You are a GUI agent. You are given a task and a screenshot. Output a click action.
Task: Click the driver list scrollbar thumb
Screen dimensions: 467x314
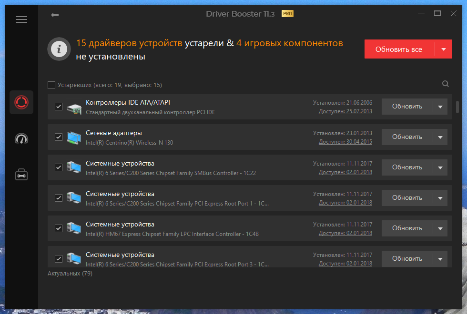point(457,107)
